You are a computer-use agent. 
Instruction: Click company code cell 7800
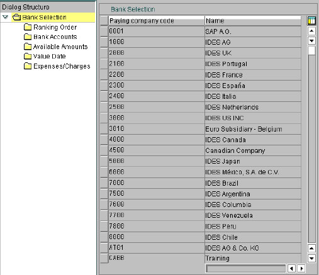coord(157,226)
